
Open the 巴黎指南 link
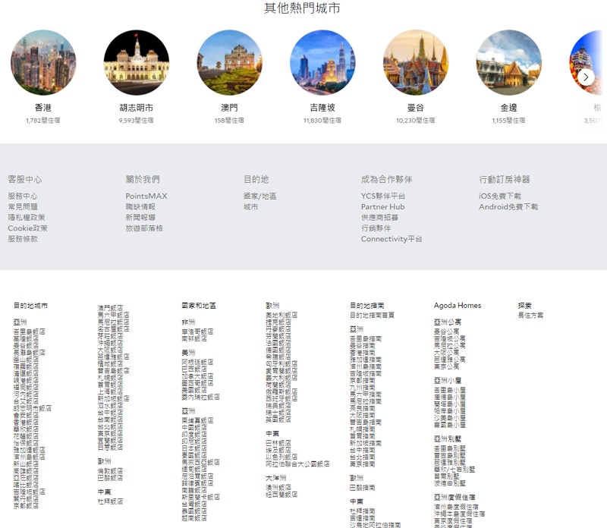[x=363, y=487]
